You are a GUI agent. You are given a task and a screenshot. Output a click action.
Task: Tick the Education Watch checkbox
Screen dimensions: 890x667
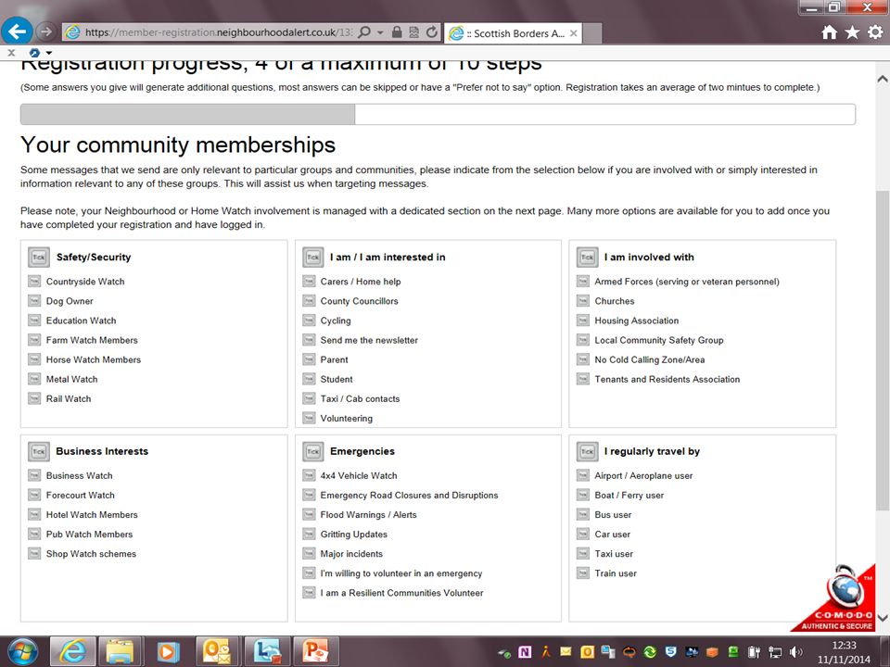[x=34, y=321]
